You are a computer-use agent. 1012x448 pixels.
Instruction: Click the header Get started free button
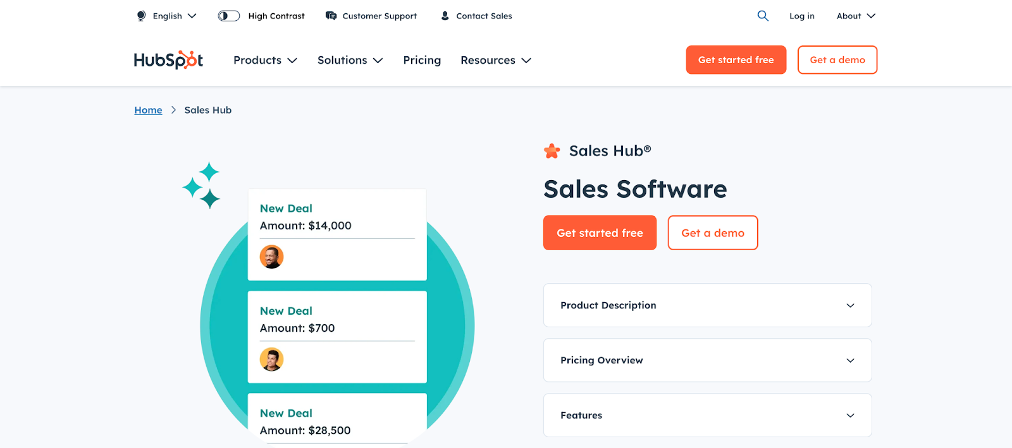pos(736,60)
